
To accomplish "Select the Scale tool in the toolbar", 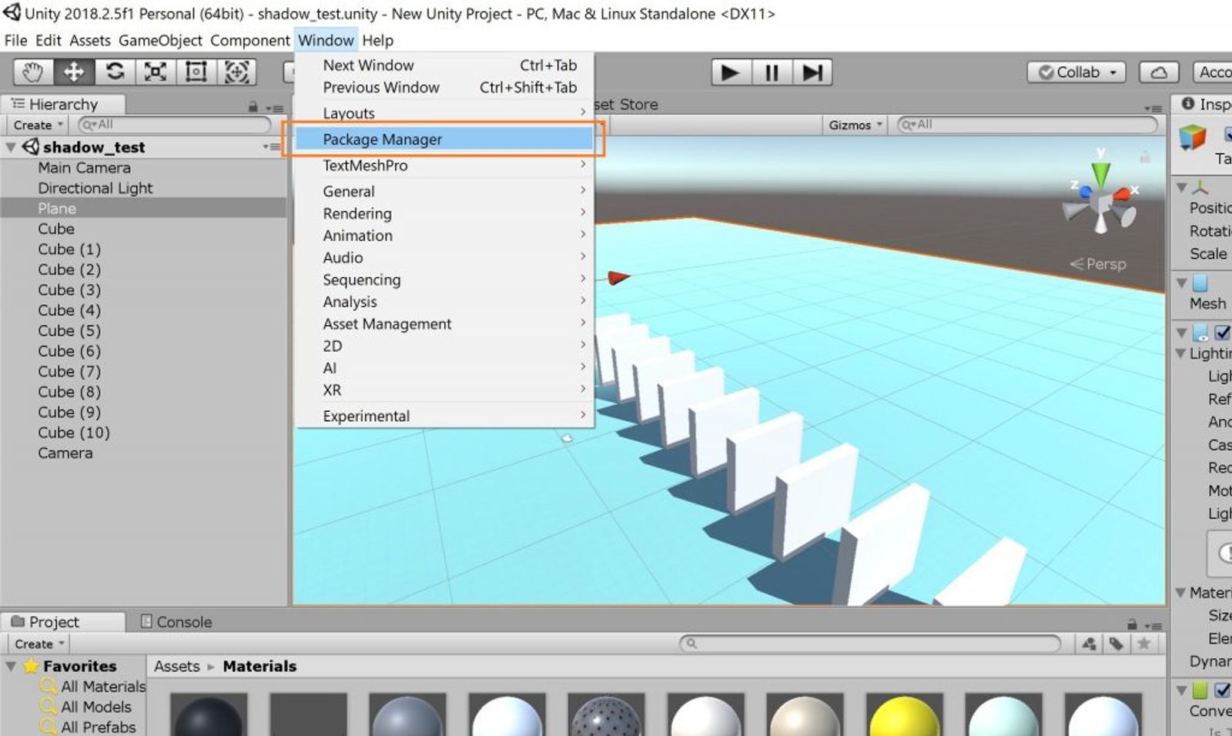I will tap(156, 72).
